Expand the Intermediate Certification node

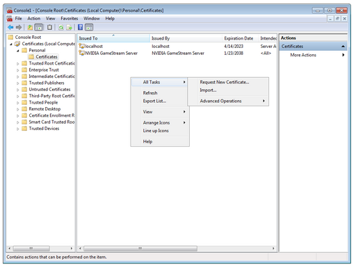tap(18, 76)
